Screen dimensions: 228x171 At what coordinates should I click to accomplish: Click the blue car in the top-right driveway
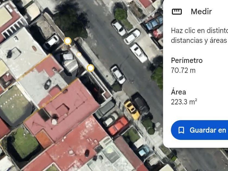pyautogui.click(x=154, y=23)
